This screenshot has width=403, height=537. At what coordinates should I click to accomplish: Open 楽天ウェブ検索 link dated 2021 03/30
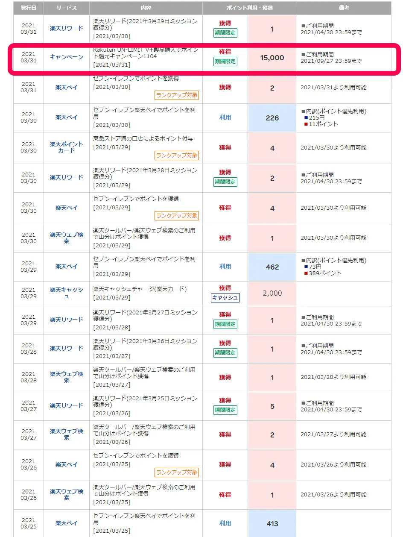click(67, 238)
